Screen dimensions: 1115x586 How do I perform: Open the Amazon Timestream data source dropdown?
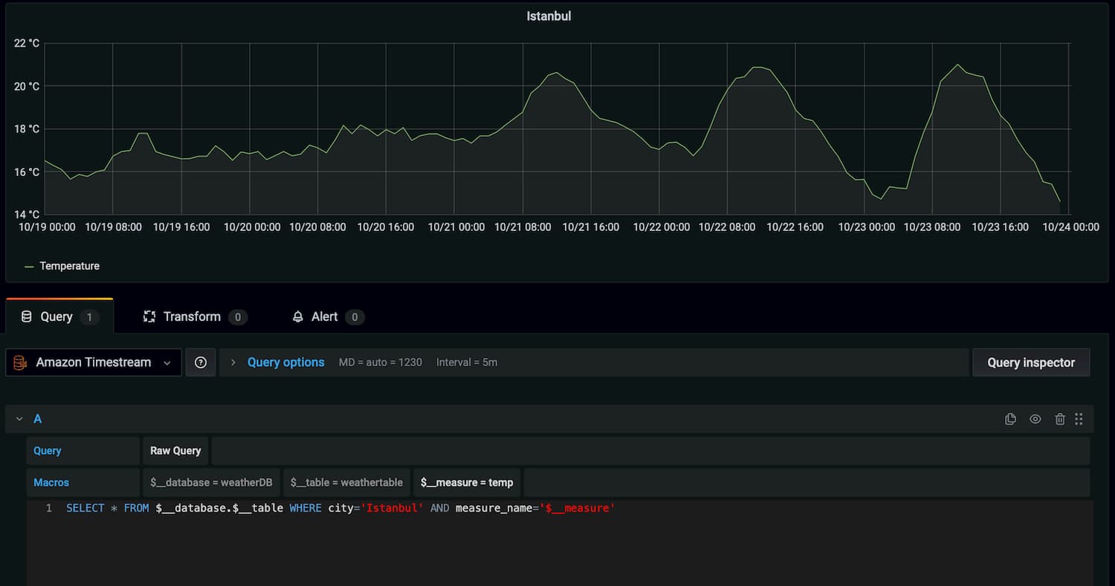pyautogui.click(x=94, y=362)
